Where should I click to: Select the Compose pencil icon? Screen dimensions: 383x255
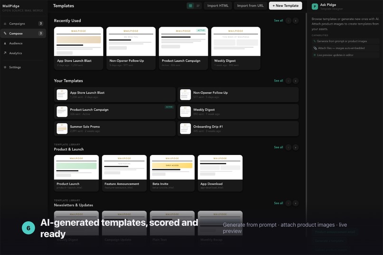pos(5,33)
